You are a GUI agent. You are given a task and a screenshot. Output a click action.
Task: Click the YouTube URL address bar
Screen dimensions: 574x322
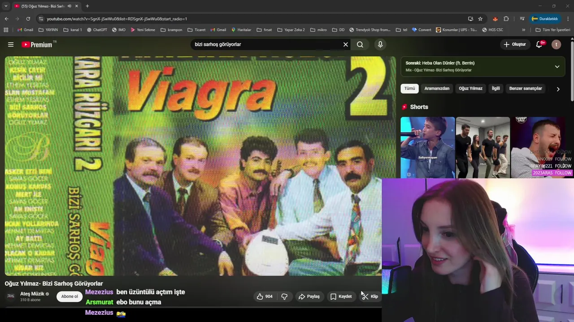251,19
